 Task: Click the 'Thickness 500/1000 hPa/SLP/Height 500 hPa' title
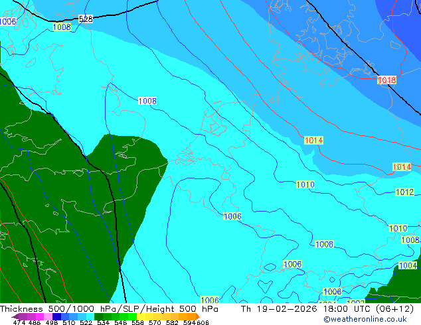coord(109,309)
